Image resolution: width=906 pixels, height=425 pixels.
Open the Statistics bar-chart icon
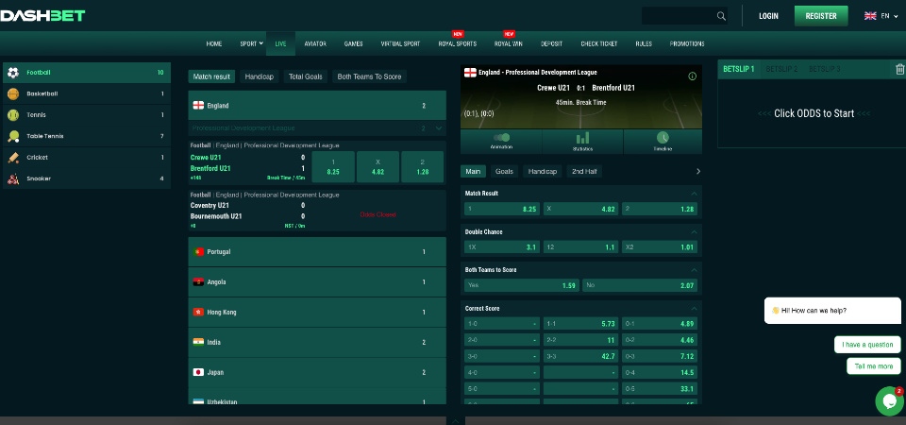582,138
